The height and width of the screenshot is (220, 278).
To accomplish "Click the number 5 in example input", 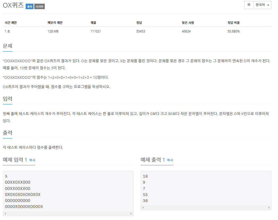I will [6, 176].
